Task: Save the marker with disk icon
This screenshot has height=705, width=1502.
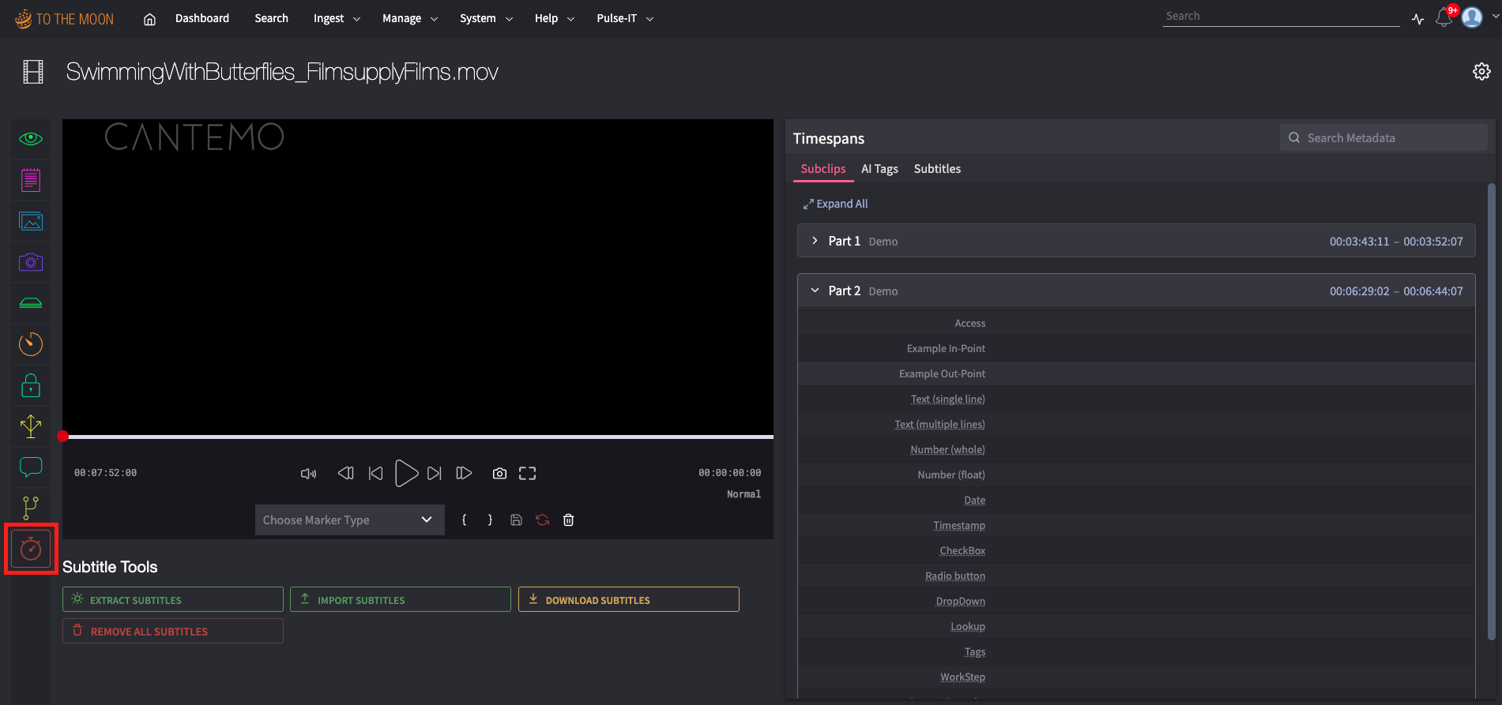Action: [x=516, y=519]
